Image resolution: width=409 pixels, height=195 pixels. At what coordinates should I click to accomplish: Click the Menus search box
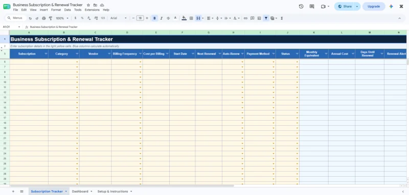(16, 18)
